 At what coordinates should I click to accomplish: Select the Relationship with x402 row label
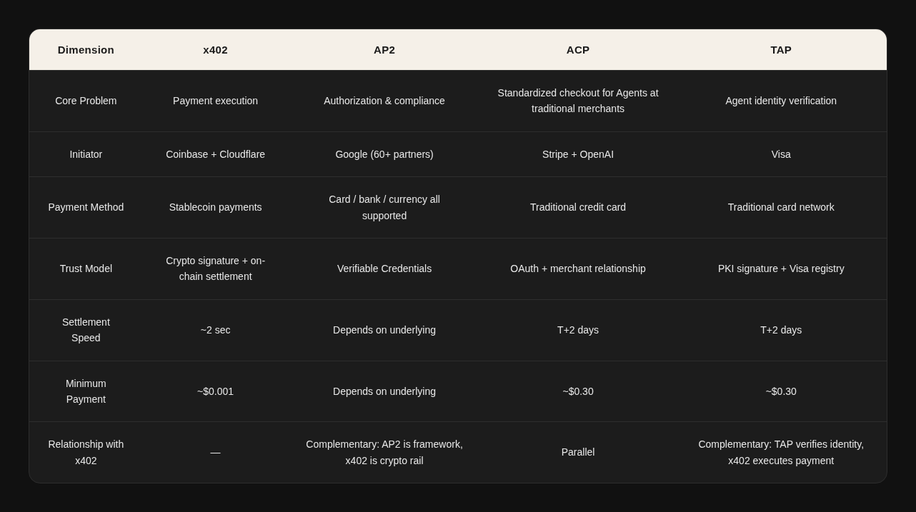[86, 452]
